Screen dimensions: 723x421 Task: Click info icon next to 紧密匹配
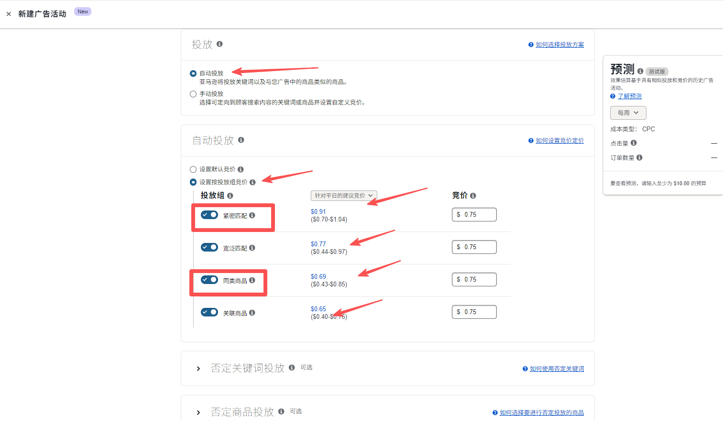252,215
